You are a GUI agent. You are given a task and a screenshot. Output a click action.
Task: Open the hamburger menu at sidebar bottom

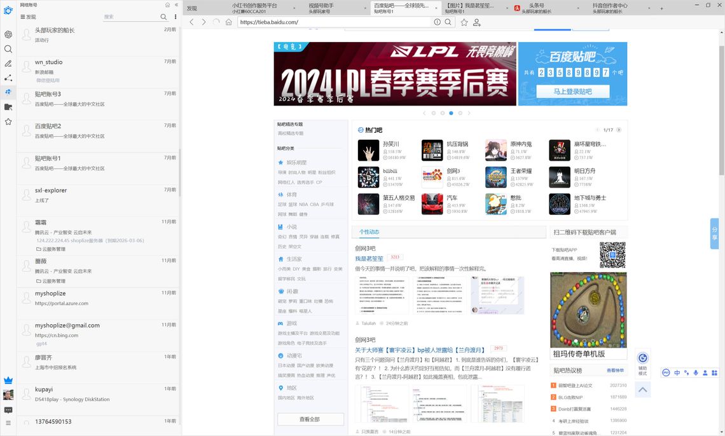coord(8,423)
